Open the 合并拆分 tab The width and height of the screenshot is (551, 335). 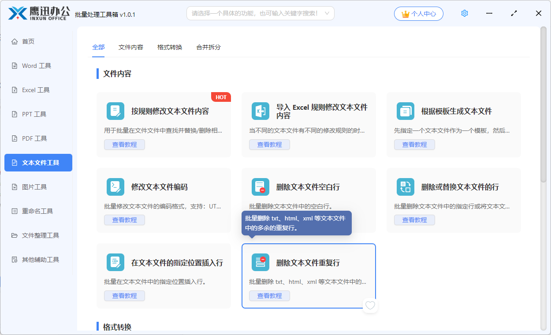pos(208,47)
